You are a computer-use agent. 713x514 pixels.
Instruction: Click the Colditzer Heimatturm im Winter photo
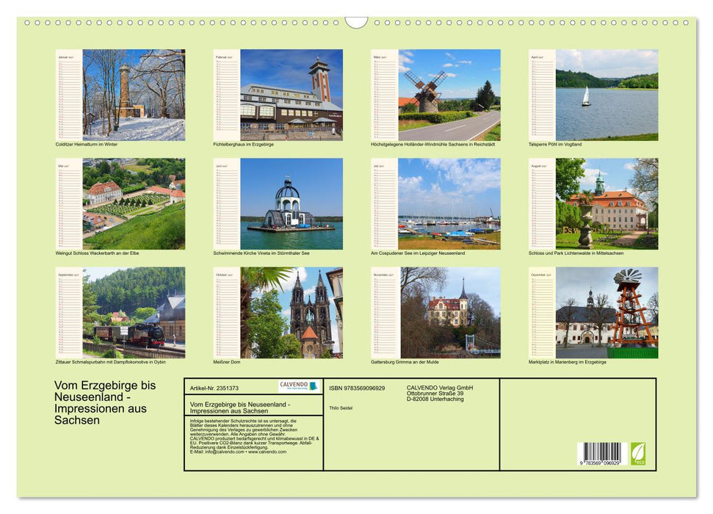[134, 95]
